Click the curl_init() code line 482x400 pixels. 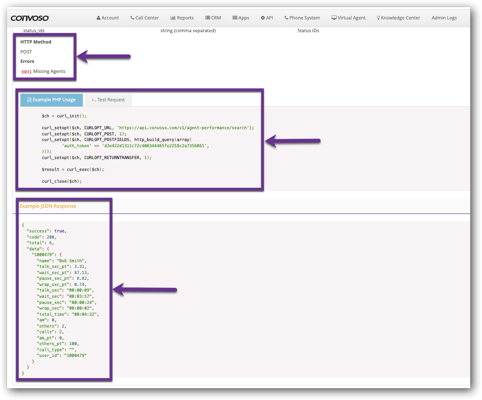pos(64,116)
